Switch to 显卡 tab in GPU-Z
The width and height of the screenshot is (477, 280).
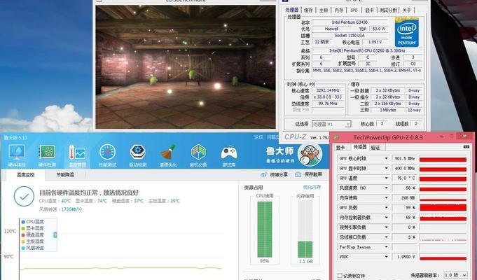click(x=340, y=148)
